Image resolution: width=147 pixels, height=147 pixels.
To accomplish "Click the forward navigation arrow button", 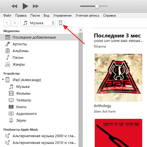I will click(x=15, y=23).
